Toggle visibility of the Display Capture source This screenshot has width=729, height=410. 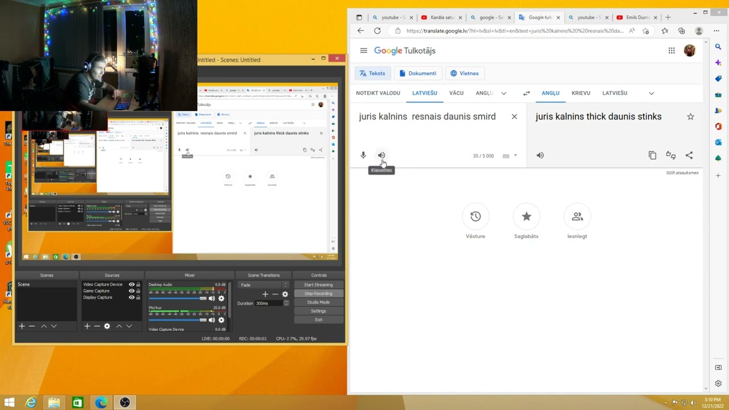132,297
